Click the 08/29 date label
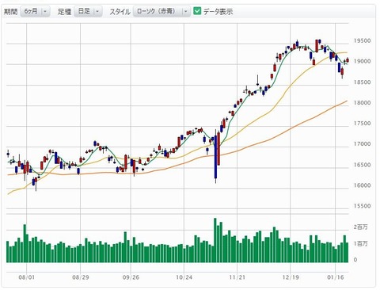Image resolution: width=380 pixels, height=290 pixels. click(x=81, y=277)
